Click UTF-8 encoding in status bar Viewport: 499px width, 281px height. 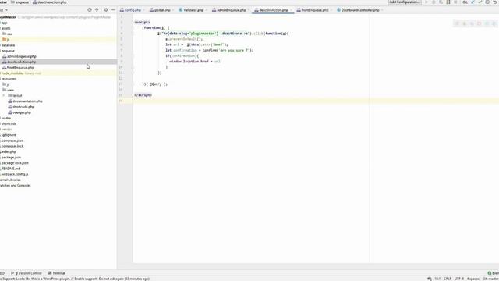coord(459,279)
